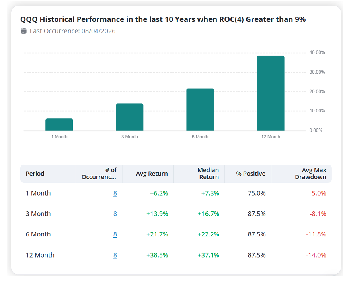Click the +7.3% median return value
Screen dimensions: 351x281
[210, 193]
